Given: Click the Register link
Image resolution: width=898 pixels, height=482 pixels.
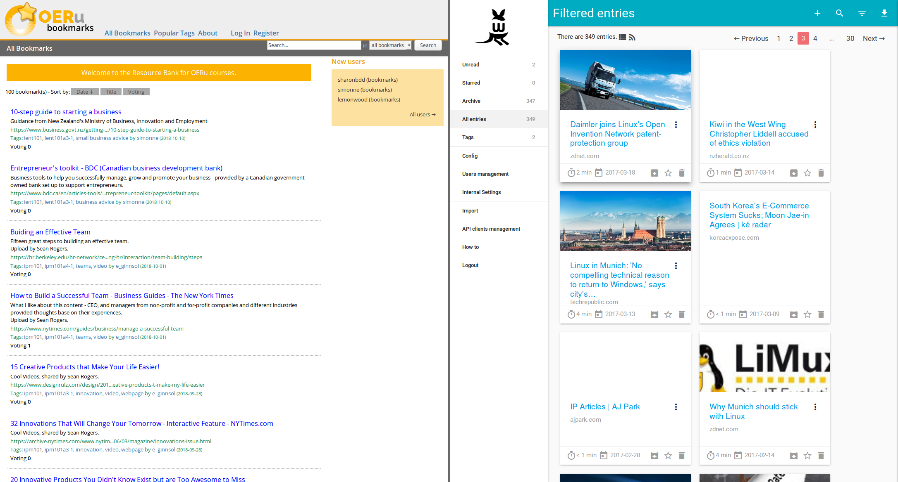Looking at the screenshot, I should (266, 33).
